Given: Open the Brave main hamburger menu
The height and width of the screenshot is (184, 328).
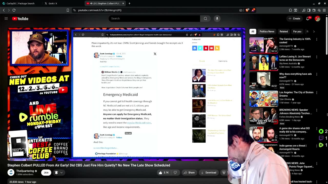Looking at the screenshot, I should pyautogui.click(x=324, y=10).
